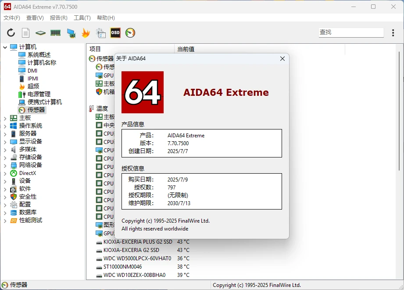This screenshot has height=290, width=404.
Task: Select the 数据库 tree item
Action: point(28,213)
